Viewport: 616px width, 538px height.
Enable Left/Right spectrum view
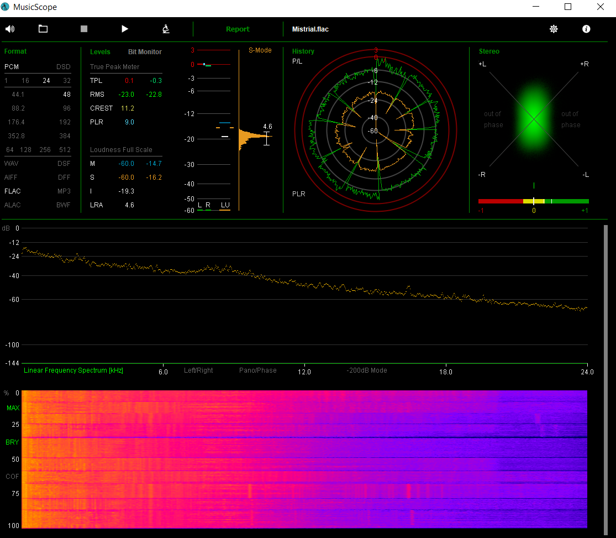pyautogui.click(x=198, y=370)
